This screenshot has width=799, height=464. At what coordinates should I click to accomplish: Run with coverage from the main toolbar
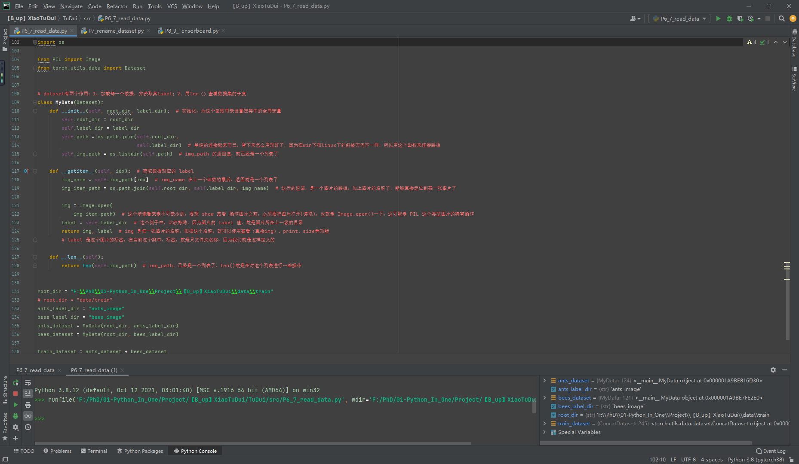[x=740, y=18]
